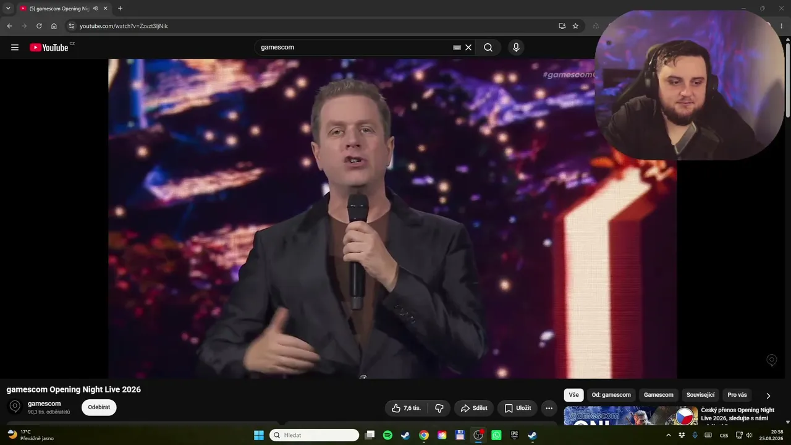Open the Windows Start menu

point(259,435)
